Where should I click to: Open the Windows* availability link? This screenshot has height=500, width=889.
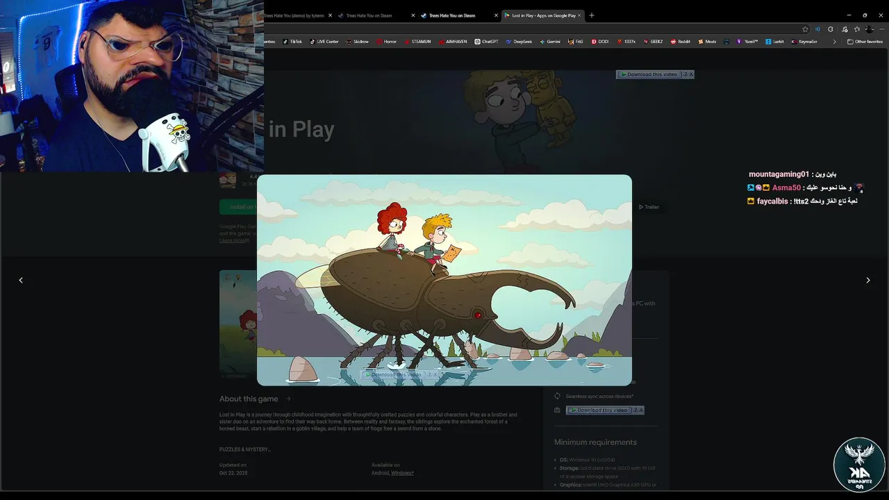tap(402, 473)
